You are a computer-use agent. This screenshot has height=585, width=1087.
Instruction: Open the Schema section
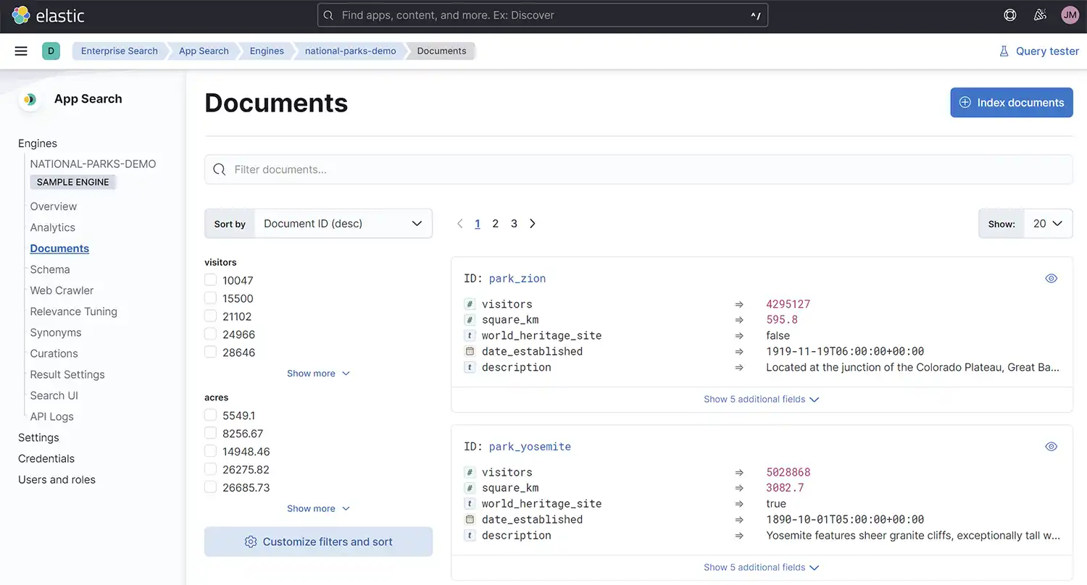point(50,269)
